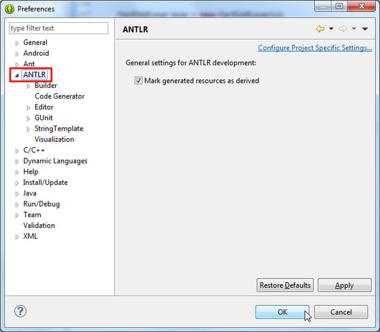Image resolution: width=380 pixels, height=332 pixels.
Task: Toggle Mark generated resources as derived
Action: [139, 81]
